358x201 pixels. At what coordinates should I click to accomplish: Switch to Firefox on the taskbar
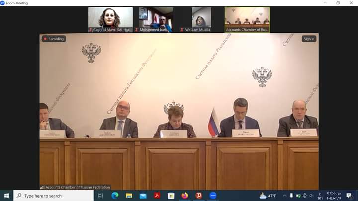[x=185, y=196]
